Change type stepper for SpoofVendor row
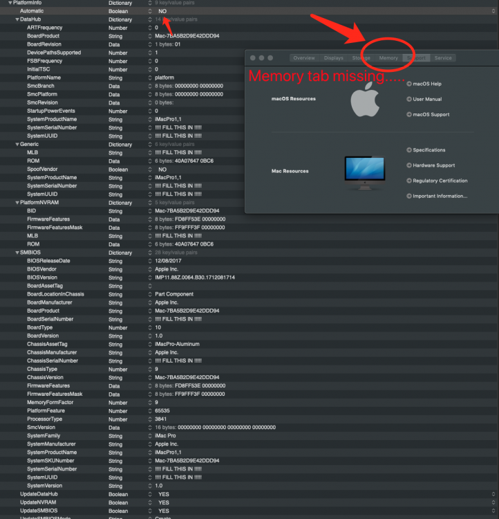The width and height of the screenshot is (499, 519). coord(150,170)
